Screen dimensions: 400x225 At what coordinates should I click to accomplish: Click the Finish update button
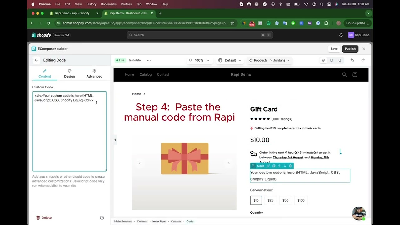click(357, 23)
